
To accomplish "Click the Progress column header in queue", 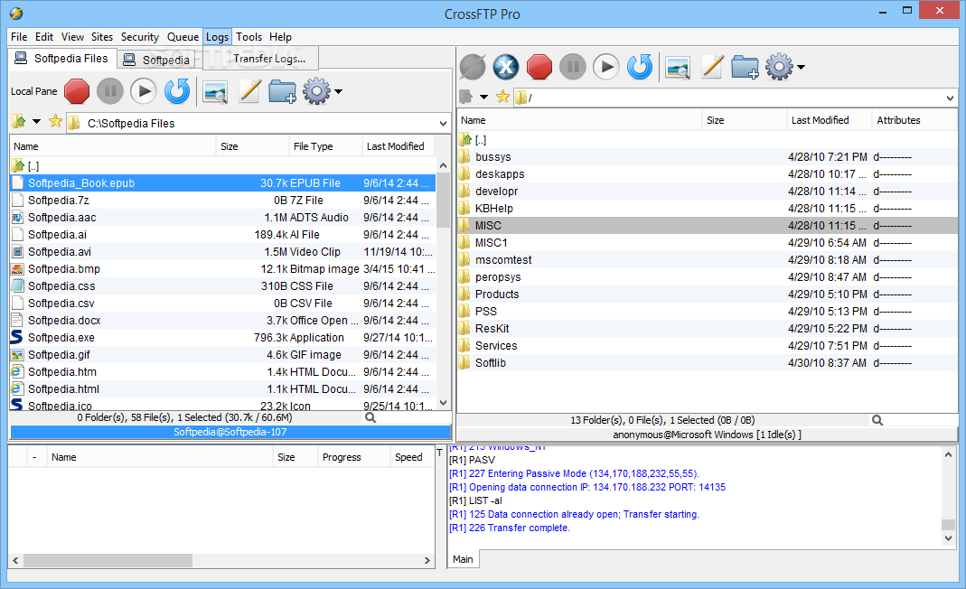I will (353, 457).
